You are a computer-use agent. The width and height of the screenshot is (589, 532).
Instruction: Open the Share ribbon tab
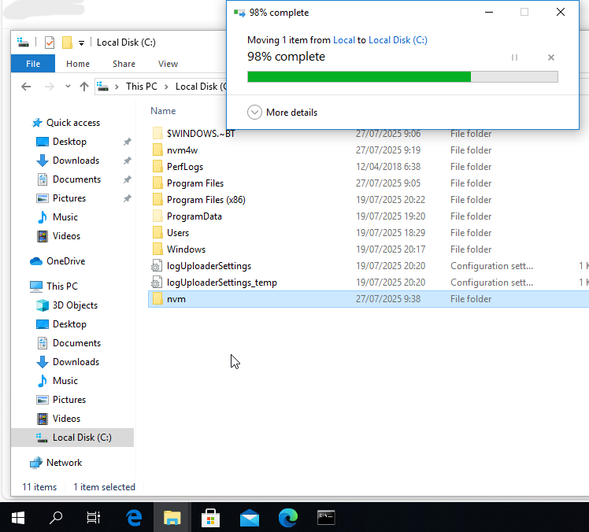click(124, 64)
